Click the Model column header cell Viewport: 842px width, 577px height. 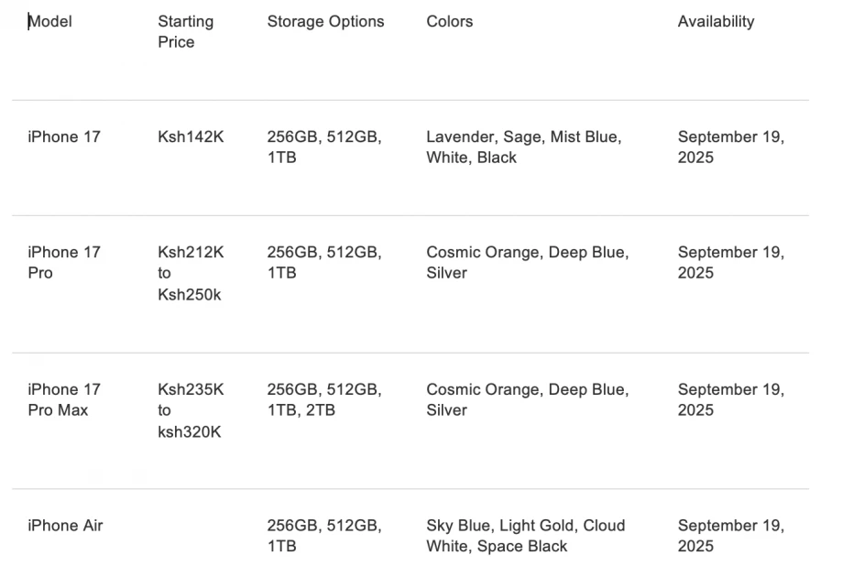[50, 21]
